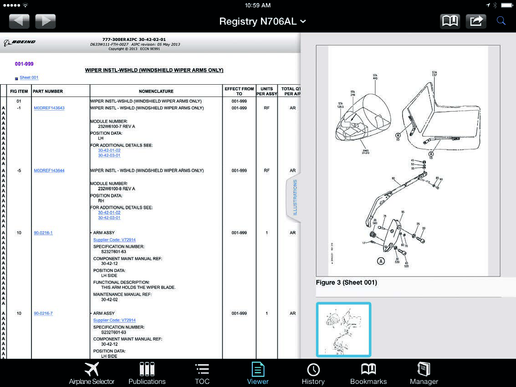
Task: Open the Airplane Selector tab
Action: (x=92, y=373)
